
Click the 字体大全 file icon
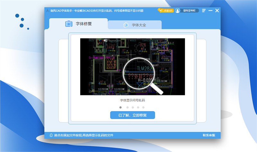pos(126,25)
